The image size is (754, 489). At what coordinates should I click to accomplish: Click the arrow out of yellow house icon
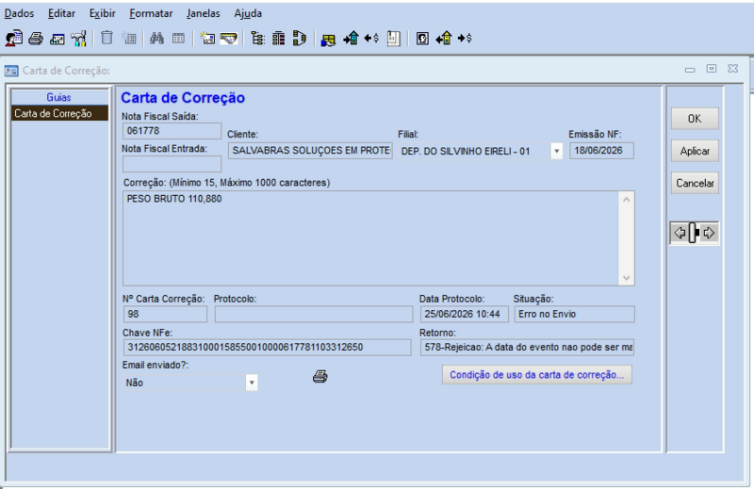[x=444, y=38]
